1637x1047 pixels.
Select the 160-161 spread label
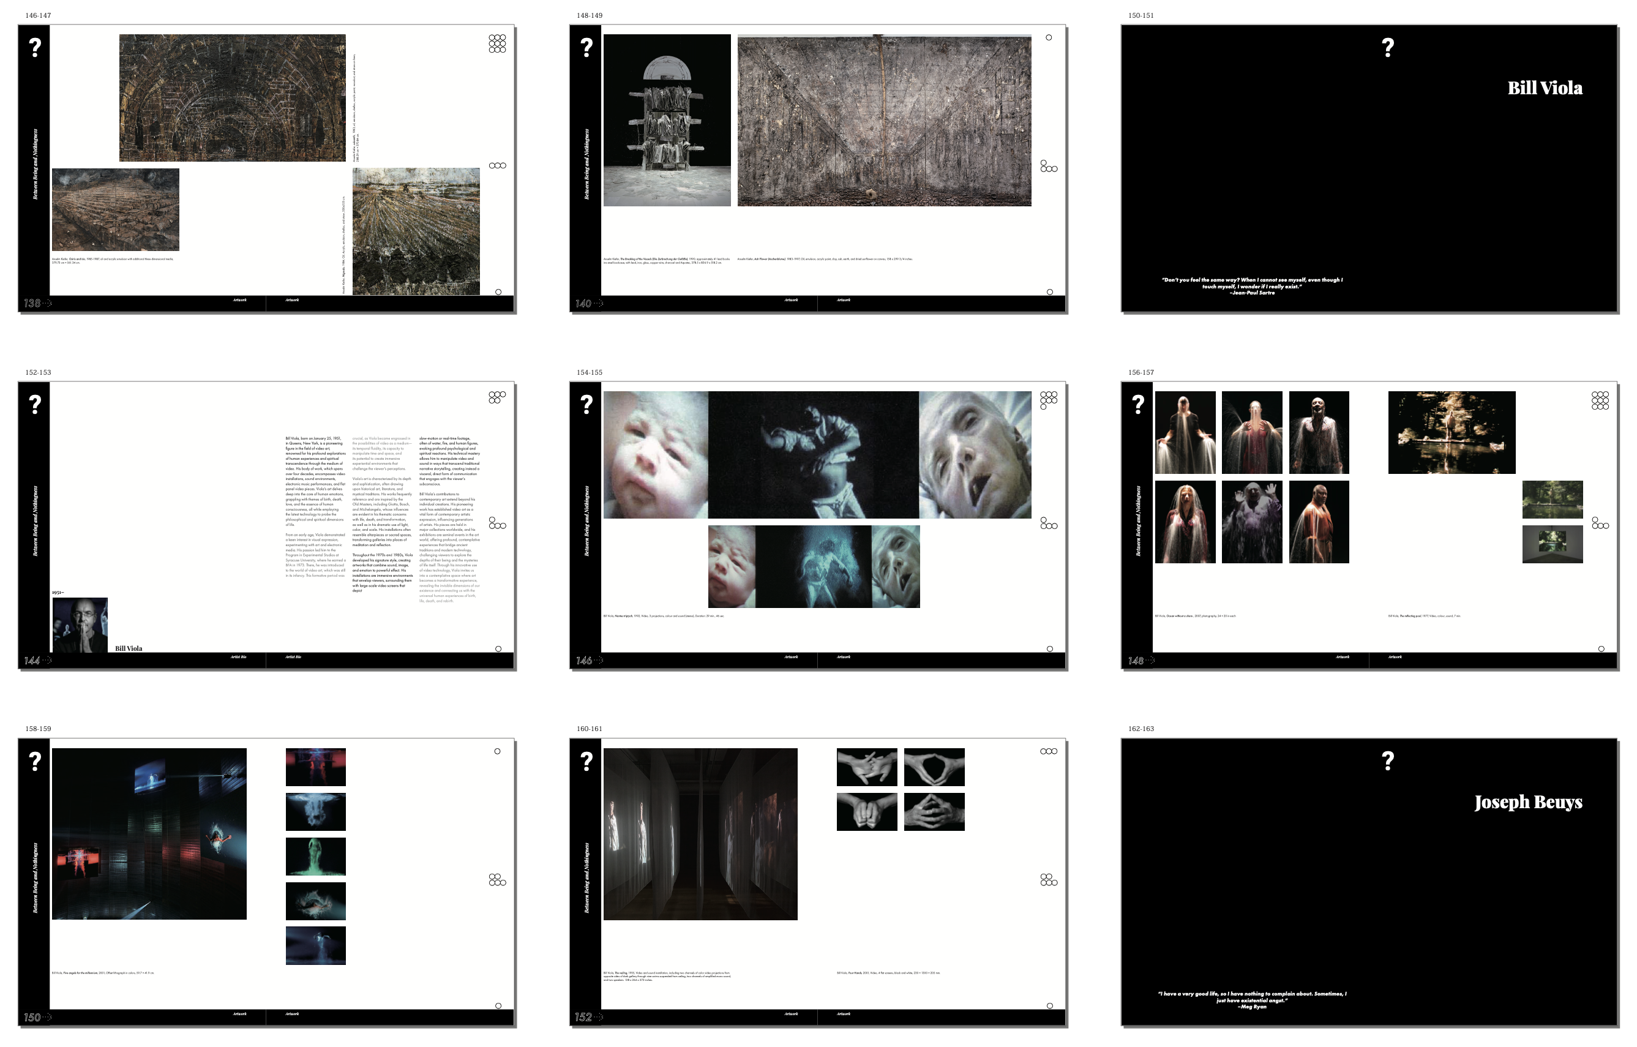(x=590, y=729)
